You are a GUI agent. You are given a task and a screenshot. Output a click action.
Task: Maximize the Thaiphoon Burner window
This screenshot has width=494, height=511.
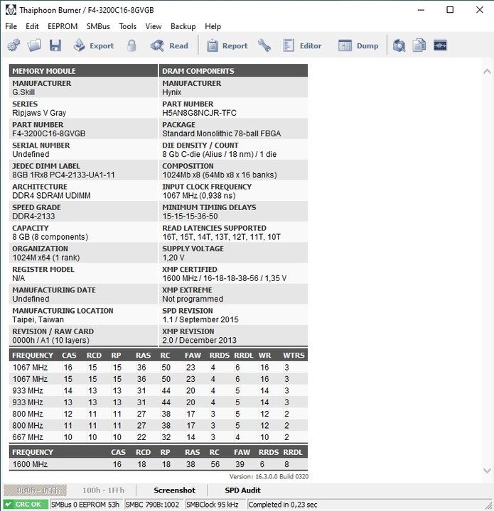click(x=450, y=10)
